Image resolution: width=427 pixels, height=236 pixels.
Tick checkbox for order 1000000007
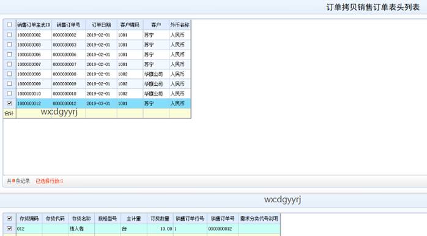(10, 64)
